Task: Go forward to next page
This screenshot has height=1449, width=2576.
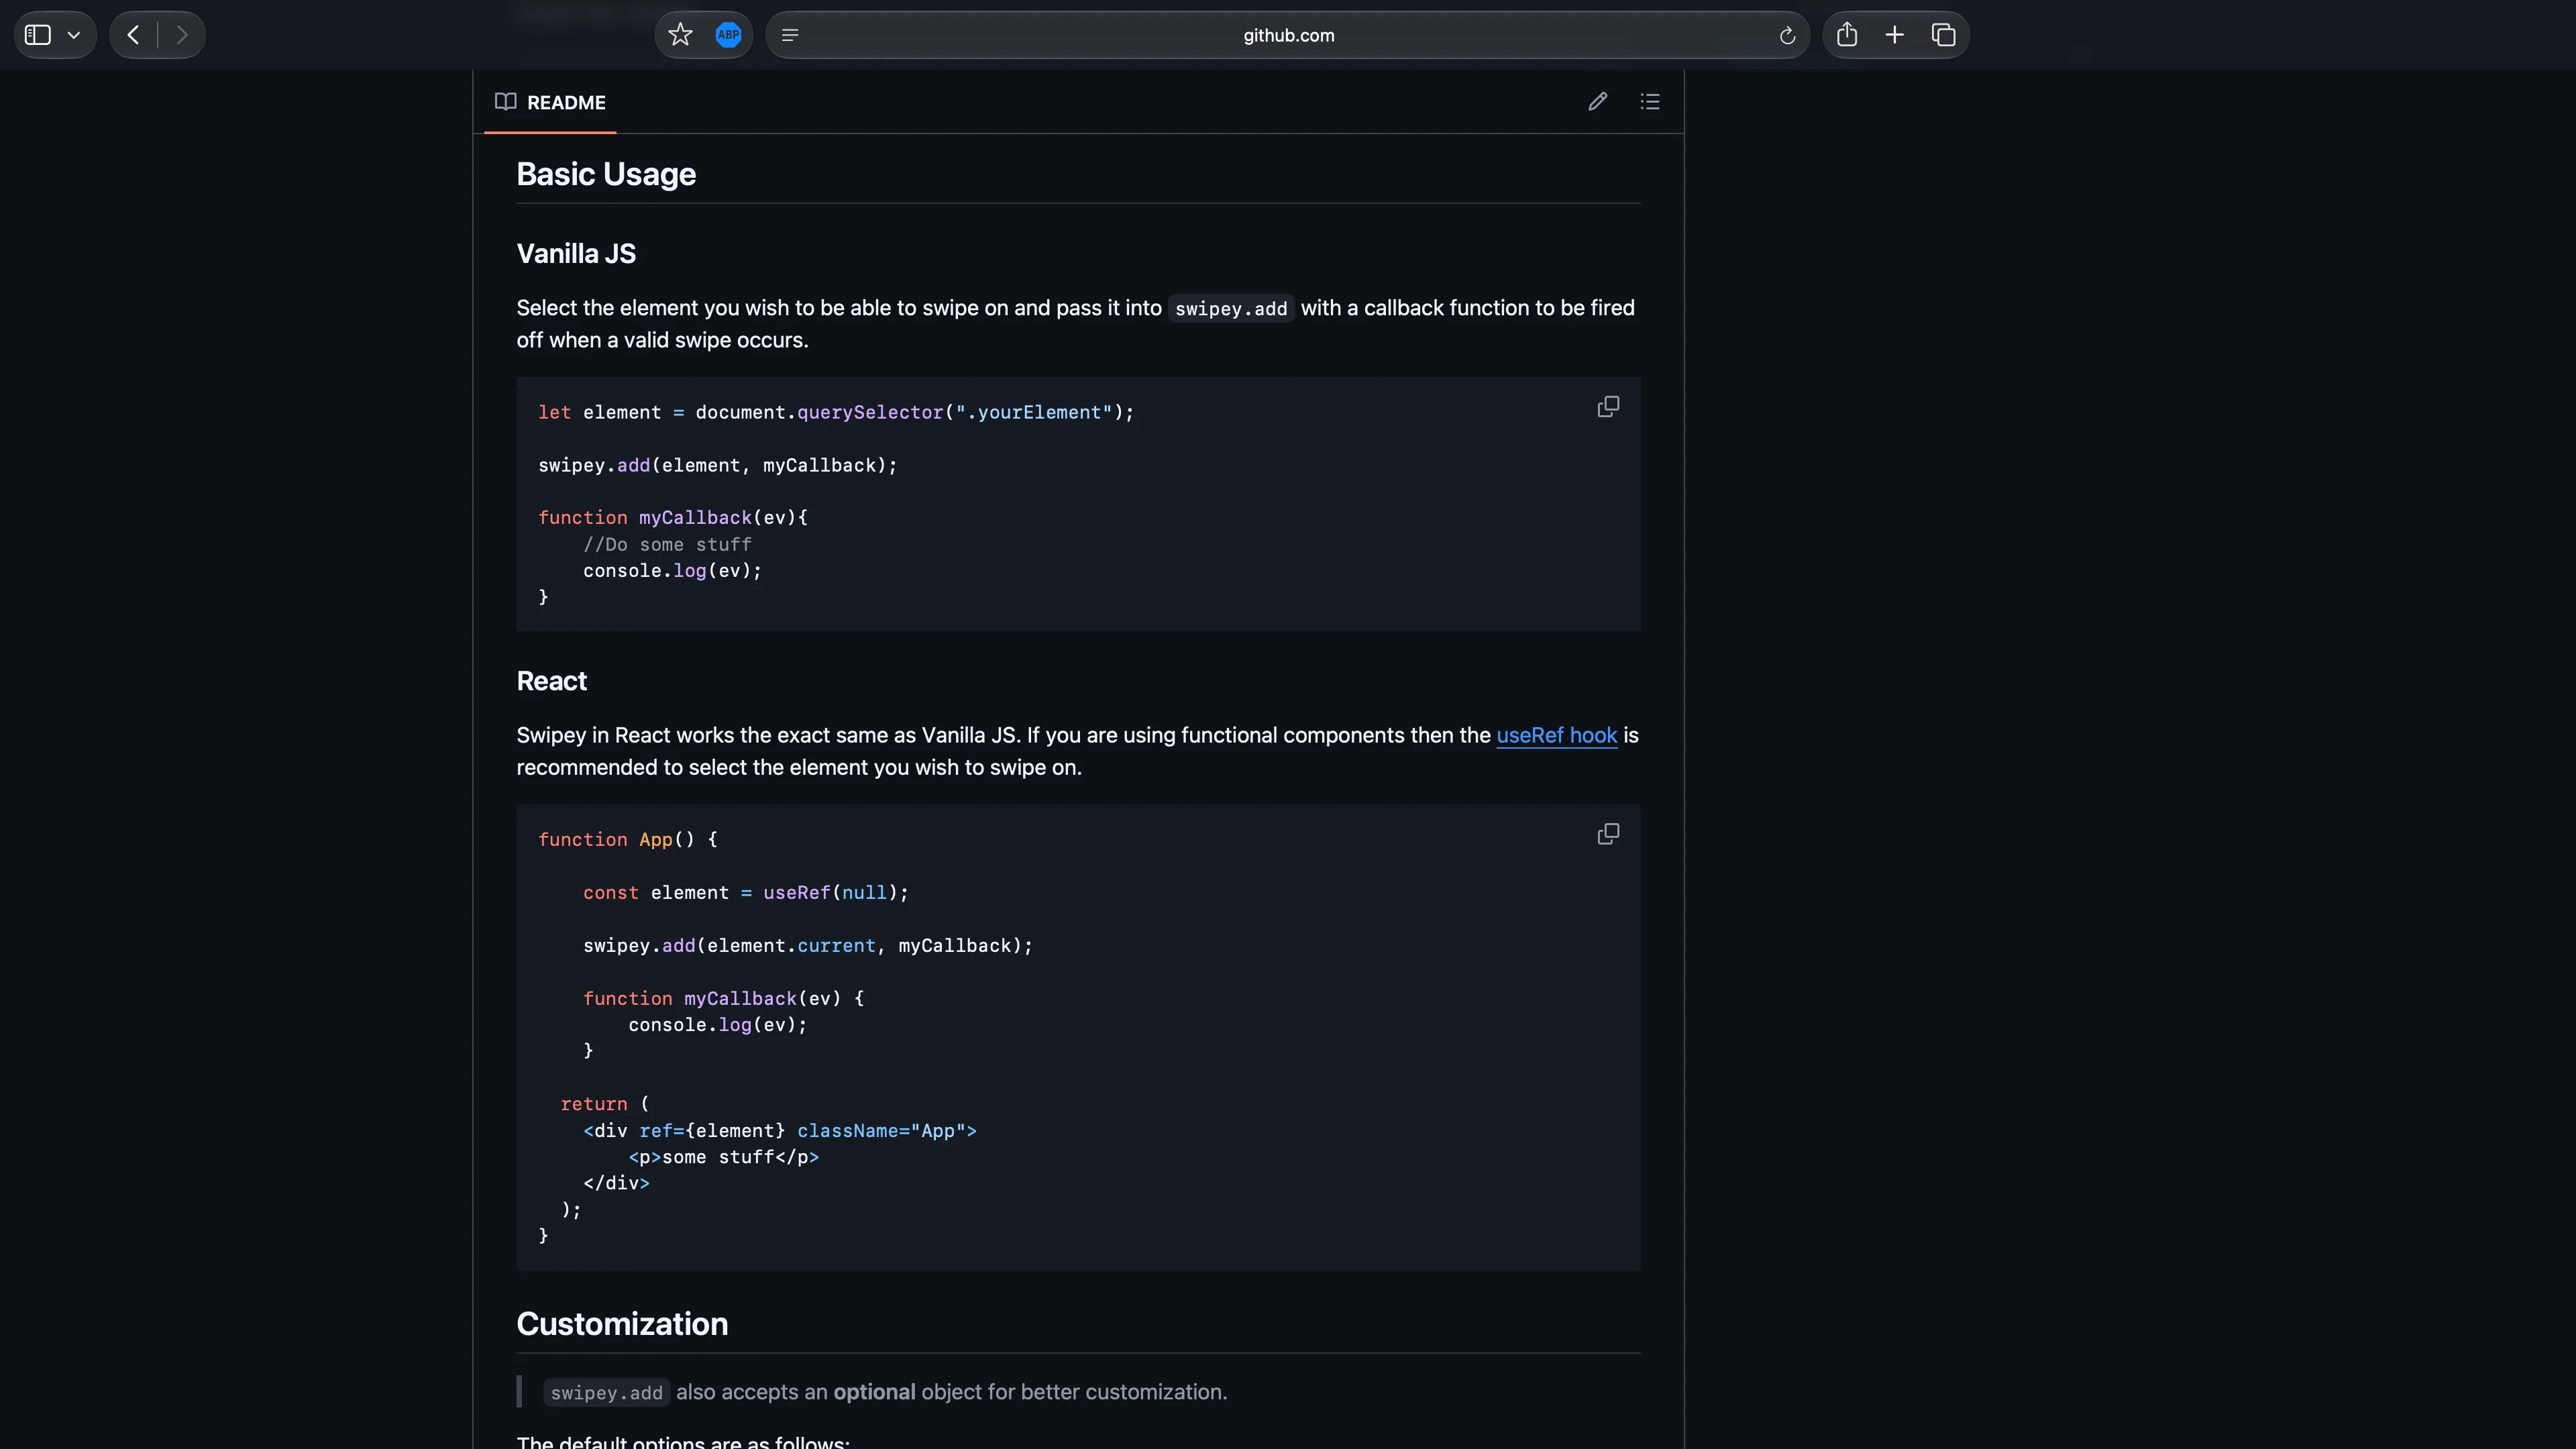Action: (x=181, y=35)
